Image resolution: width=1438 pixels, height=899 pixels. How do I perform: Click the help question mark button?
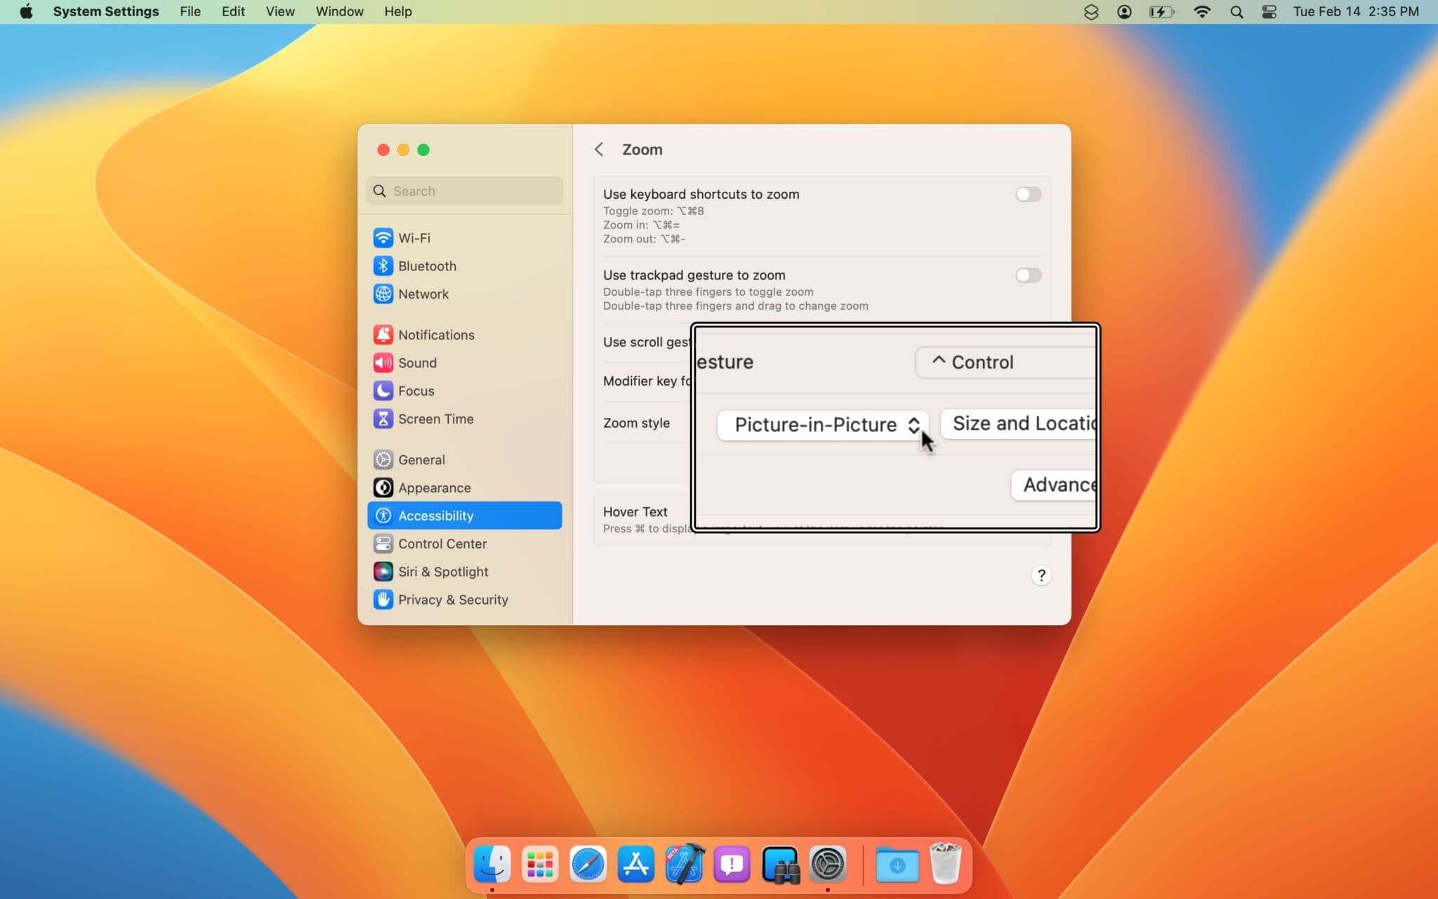(x=1041, y=576)
